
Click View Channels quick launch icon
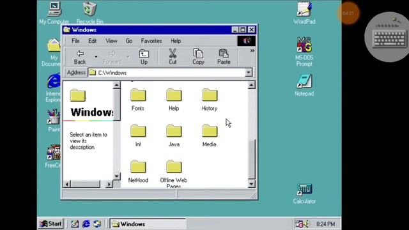click(x=97, y=224)
